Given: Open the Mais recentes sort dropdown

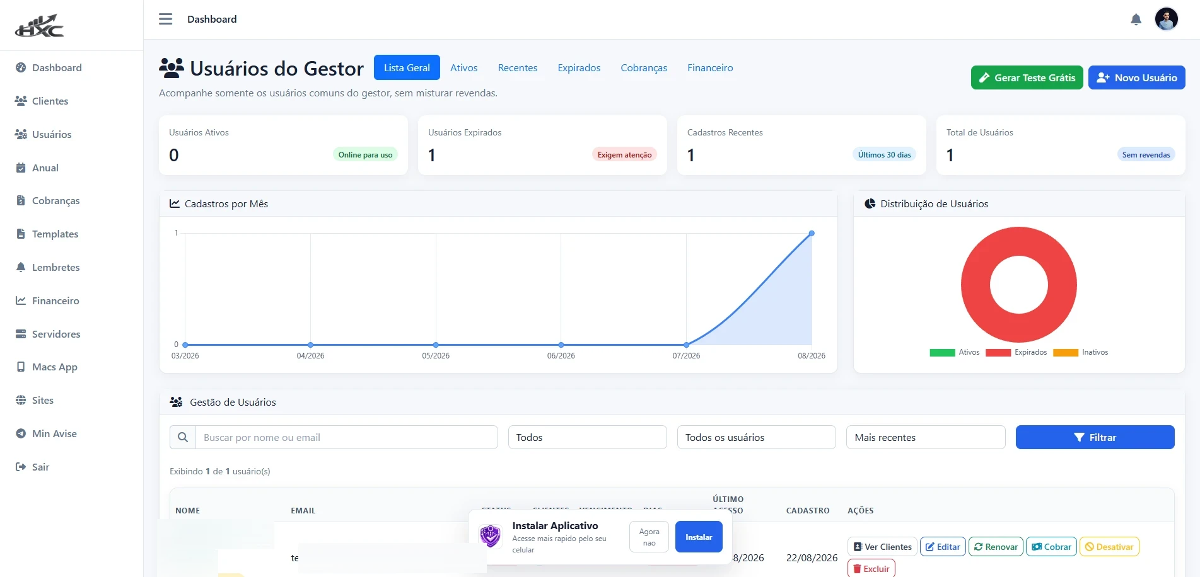Looking at the screenshot, I should coord(926,437).
